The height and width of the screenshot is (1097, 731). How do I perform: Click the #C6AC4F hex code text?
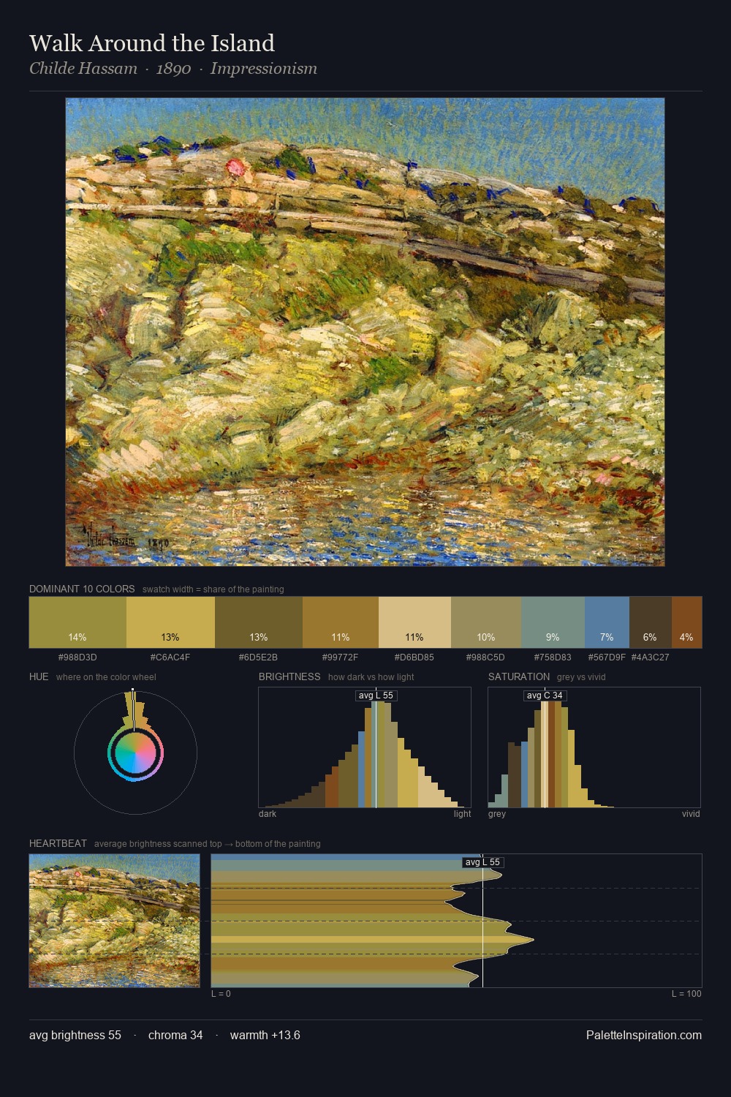click(x=170, y=657)
